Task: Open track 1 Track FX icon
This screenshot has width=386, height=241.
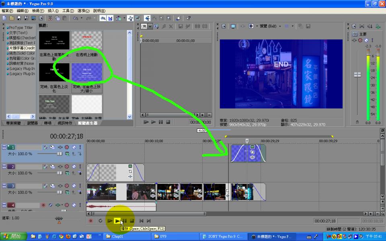Action: tap(60, 147)
